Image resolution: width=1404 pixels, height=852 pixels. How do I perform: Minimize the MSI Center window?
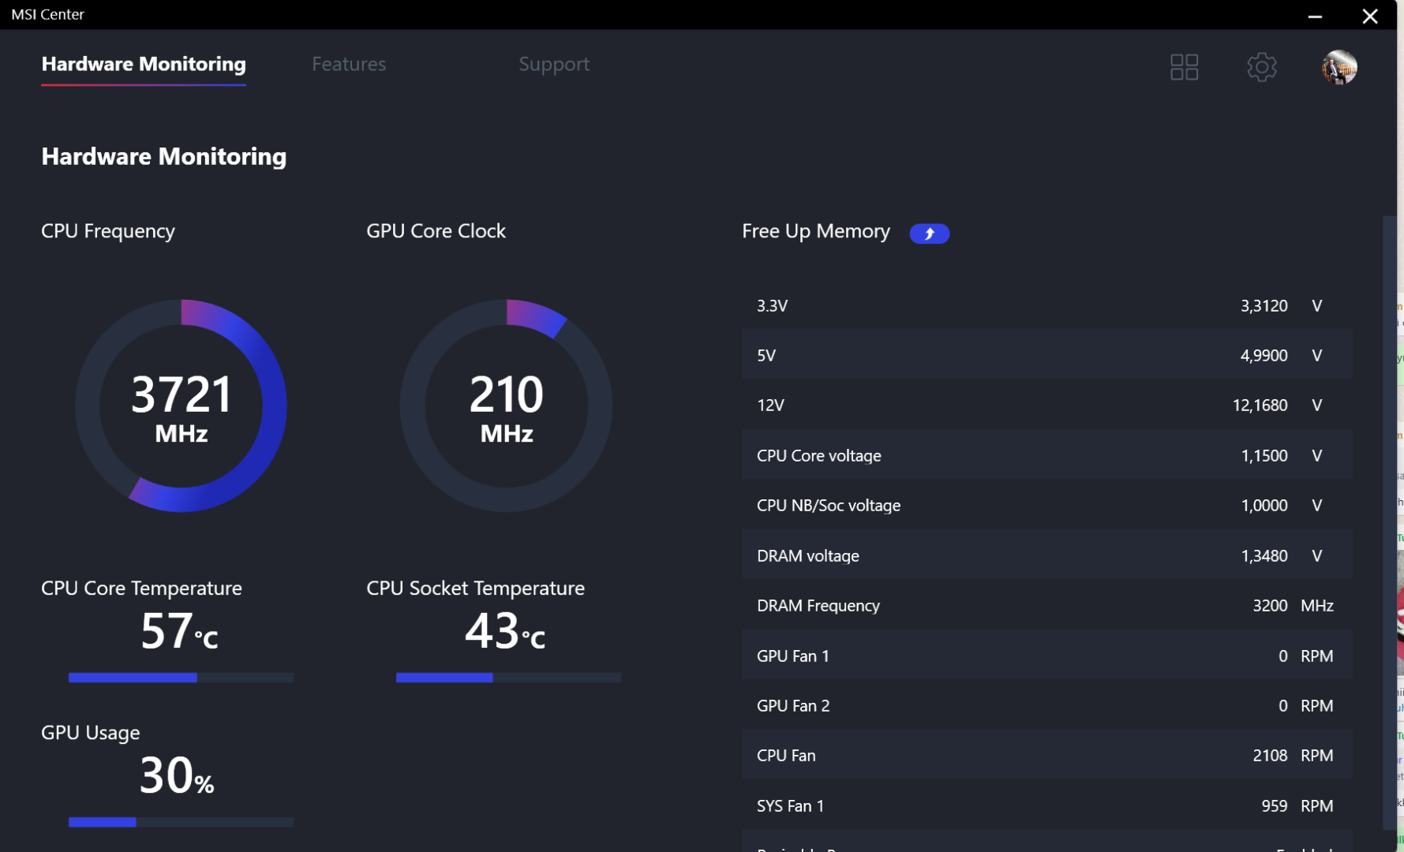pyautogui.click(x=1315, y=16)
